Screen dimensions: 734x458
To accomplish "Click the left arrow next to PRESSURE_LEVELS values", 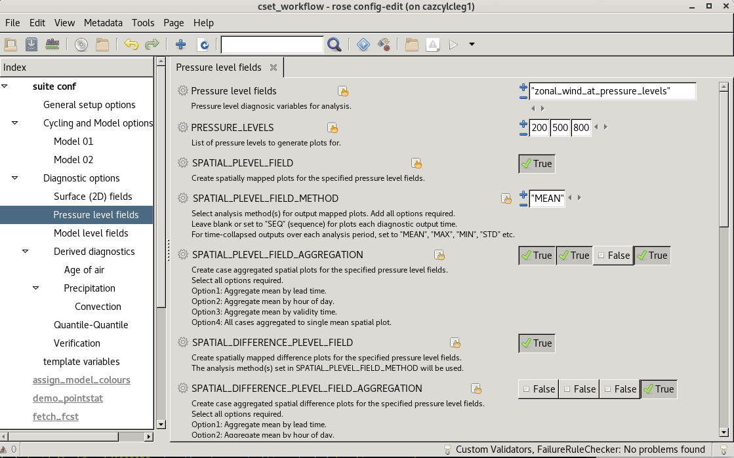I will click(x=596, y=127).
